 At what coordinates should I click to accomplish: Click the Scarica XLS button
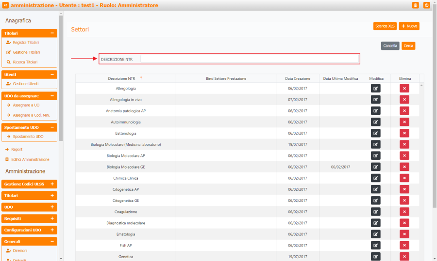[x=385, y=26]
